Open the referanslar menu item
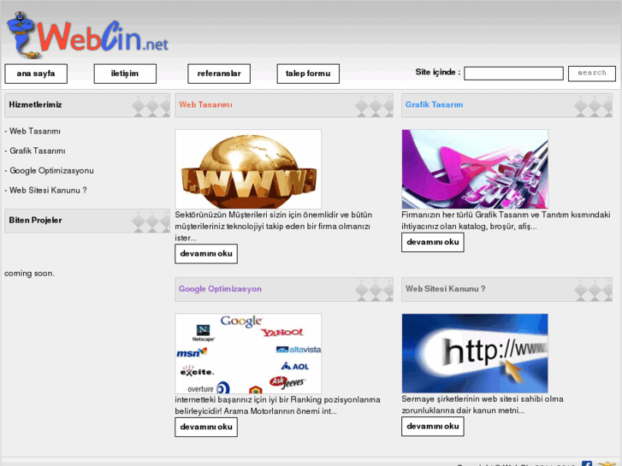This screenshot has width=622, height=466. coord(219,74)
